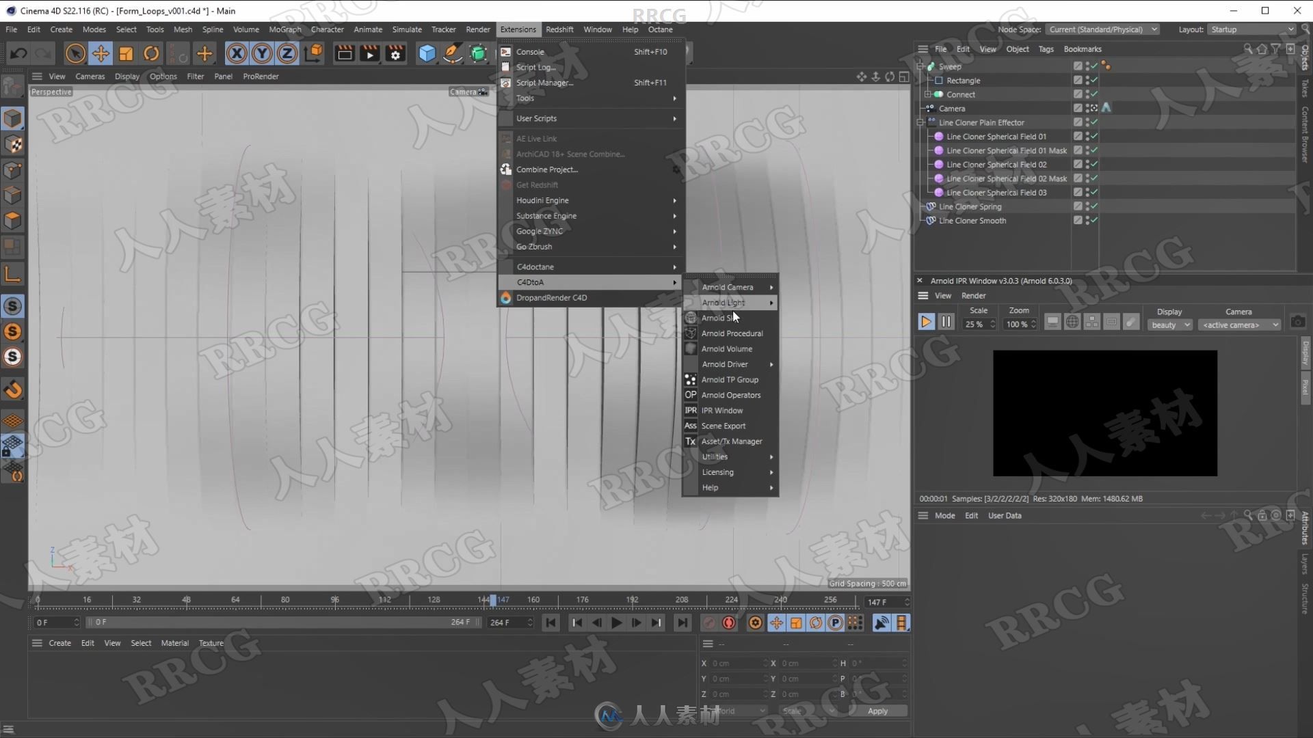The width and height of the screenshot is (1313, 738).
Task: Start Arnold IPR render play button
Action: click(x=926, y=322)
